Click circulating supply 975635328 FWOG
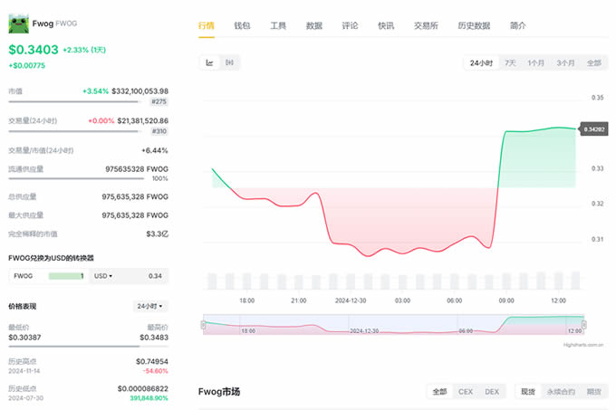 [x=137, y=169]
